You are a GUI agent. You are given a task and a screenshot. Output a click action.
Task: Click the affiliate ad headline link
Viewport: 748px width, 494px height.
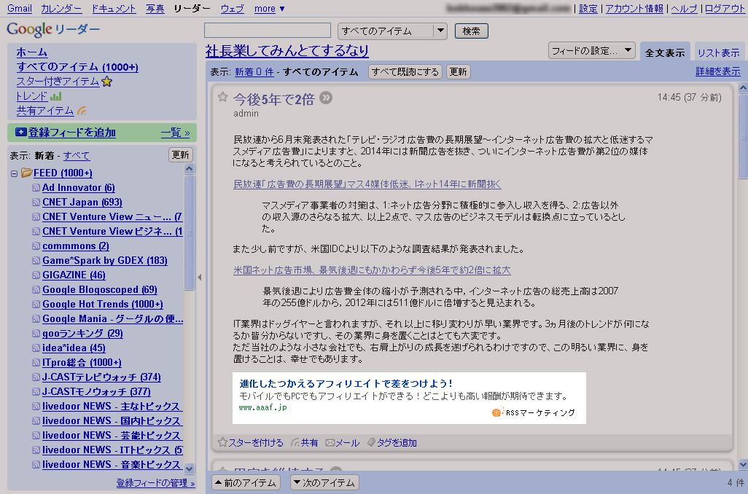(346, 383)
